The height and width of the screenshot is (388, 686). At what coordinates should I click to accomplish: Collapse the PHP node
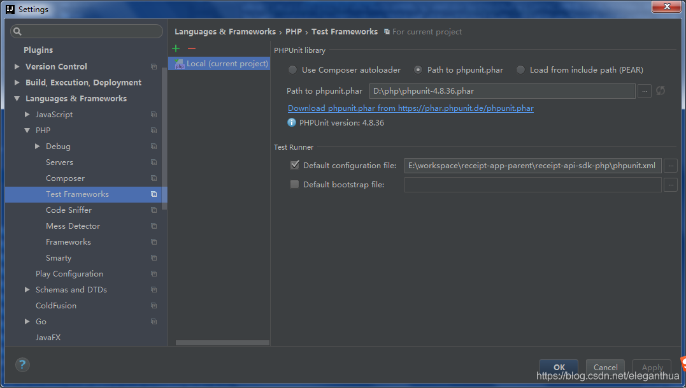26,130
